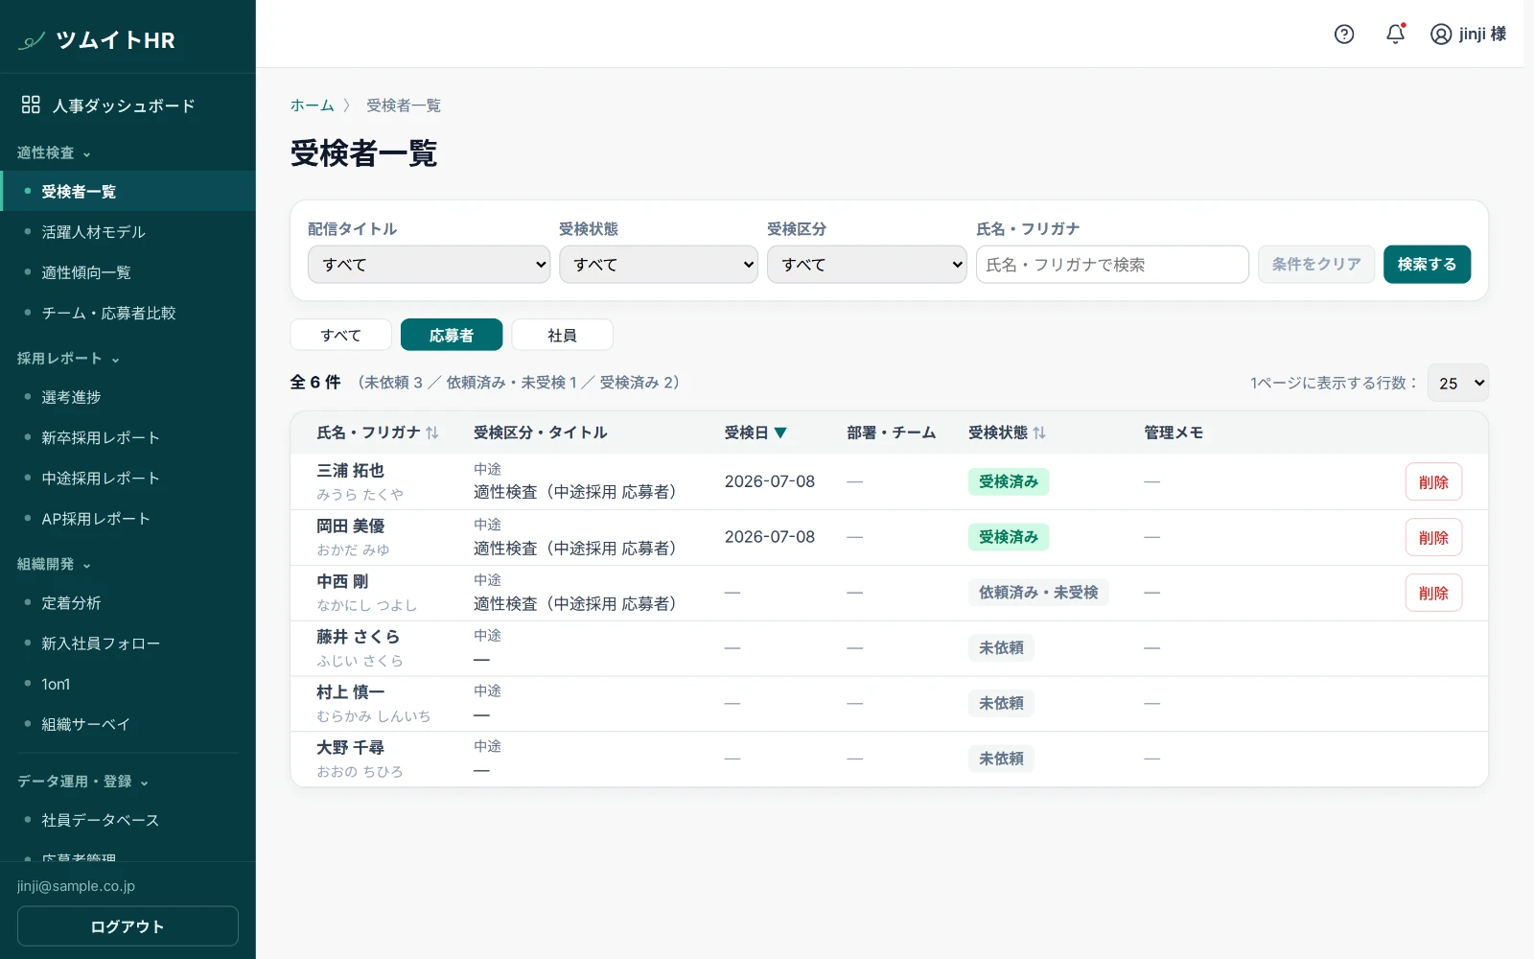The height and width of the screenshot is (959, 1534).
Task: Delete the 三浦 拓也 row
Action: pos(1433,481)
